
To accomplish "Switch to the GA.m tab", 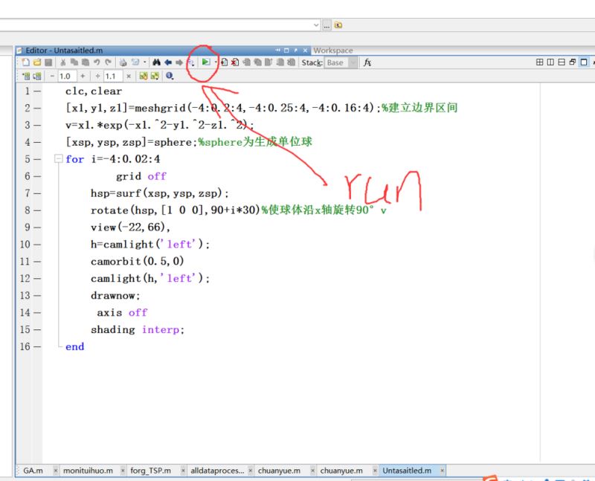I will point(33,471).
